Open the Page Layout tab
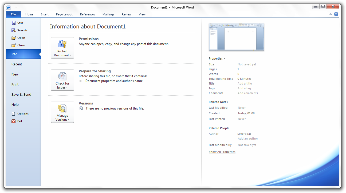Viewport: 346px width, 193px height. (64, 14)
